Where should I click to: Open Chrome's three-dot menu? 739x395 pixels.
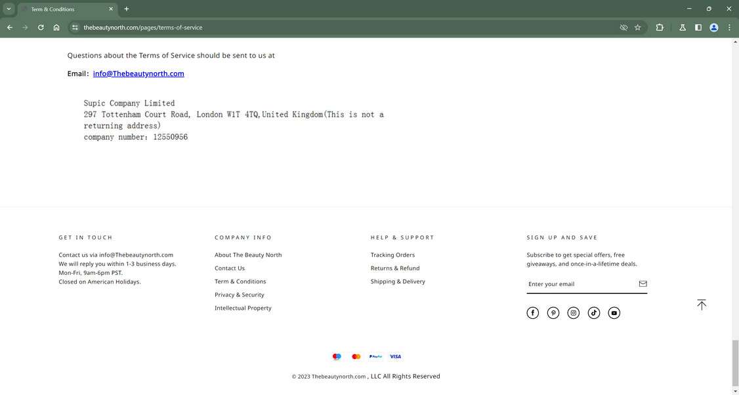pos(729,28)
